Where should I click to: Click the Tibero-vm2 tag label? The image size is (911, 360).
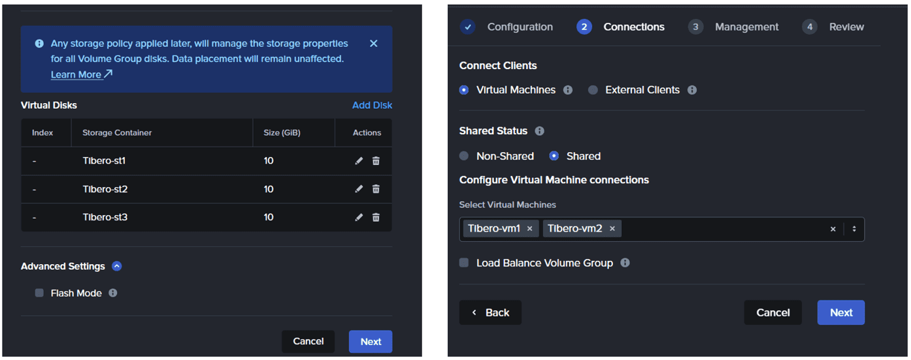click(x=575, y=228)
